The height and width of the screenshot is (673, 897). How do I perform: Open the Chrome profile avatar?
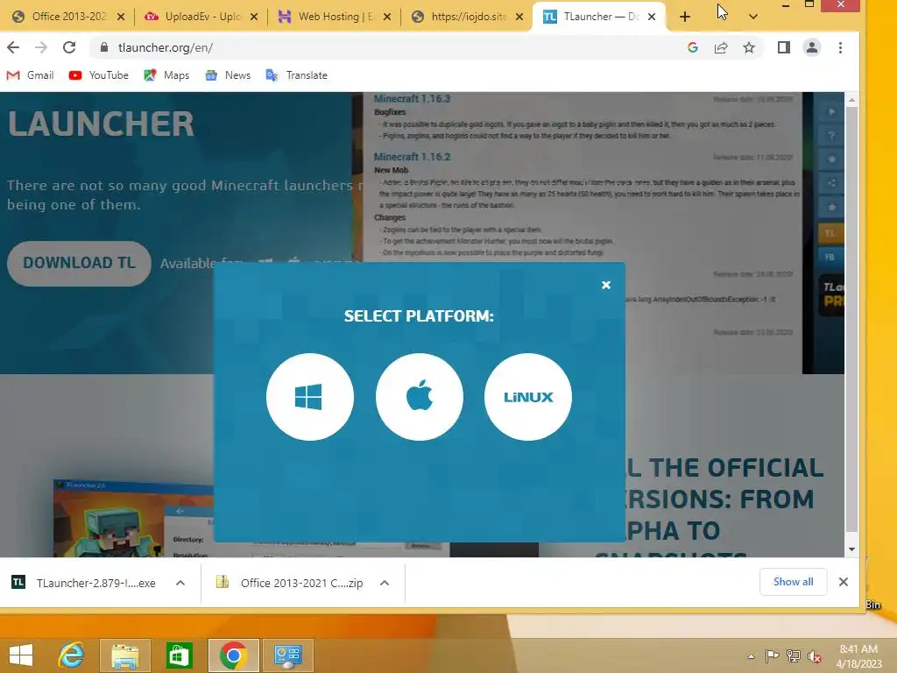pyautogui.click(x=812, y=47)
